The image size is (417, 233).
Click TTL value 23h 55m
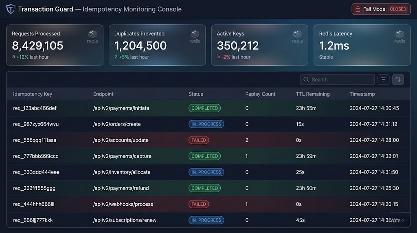click(x=306, y=108)
